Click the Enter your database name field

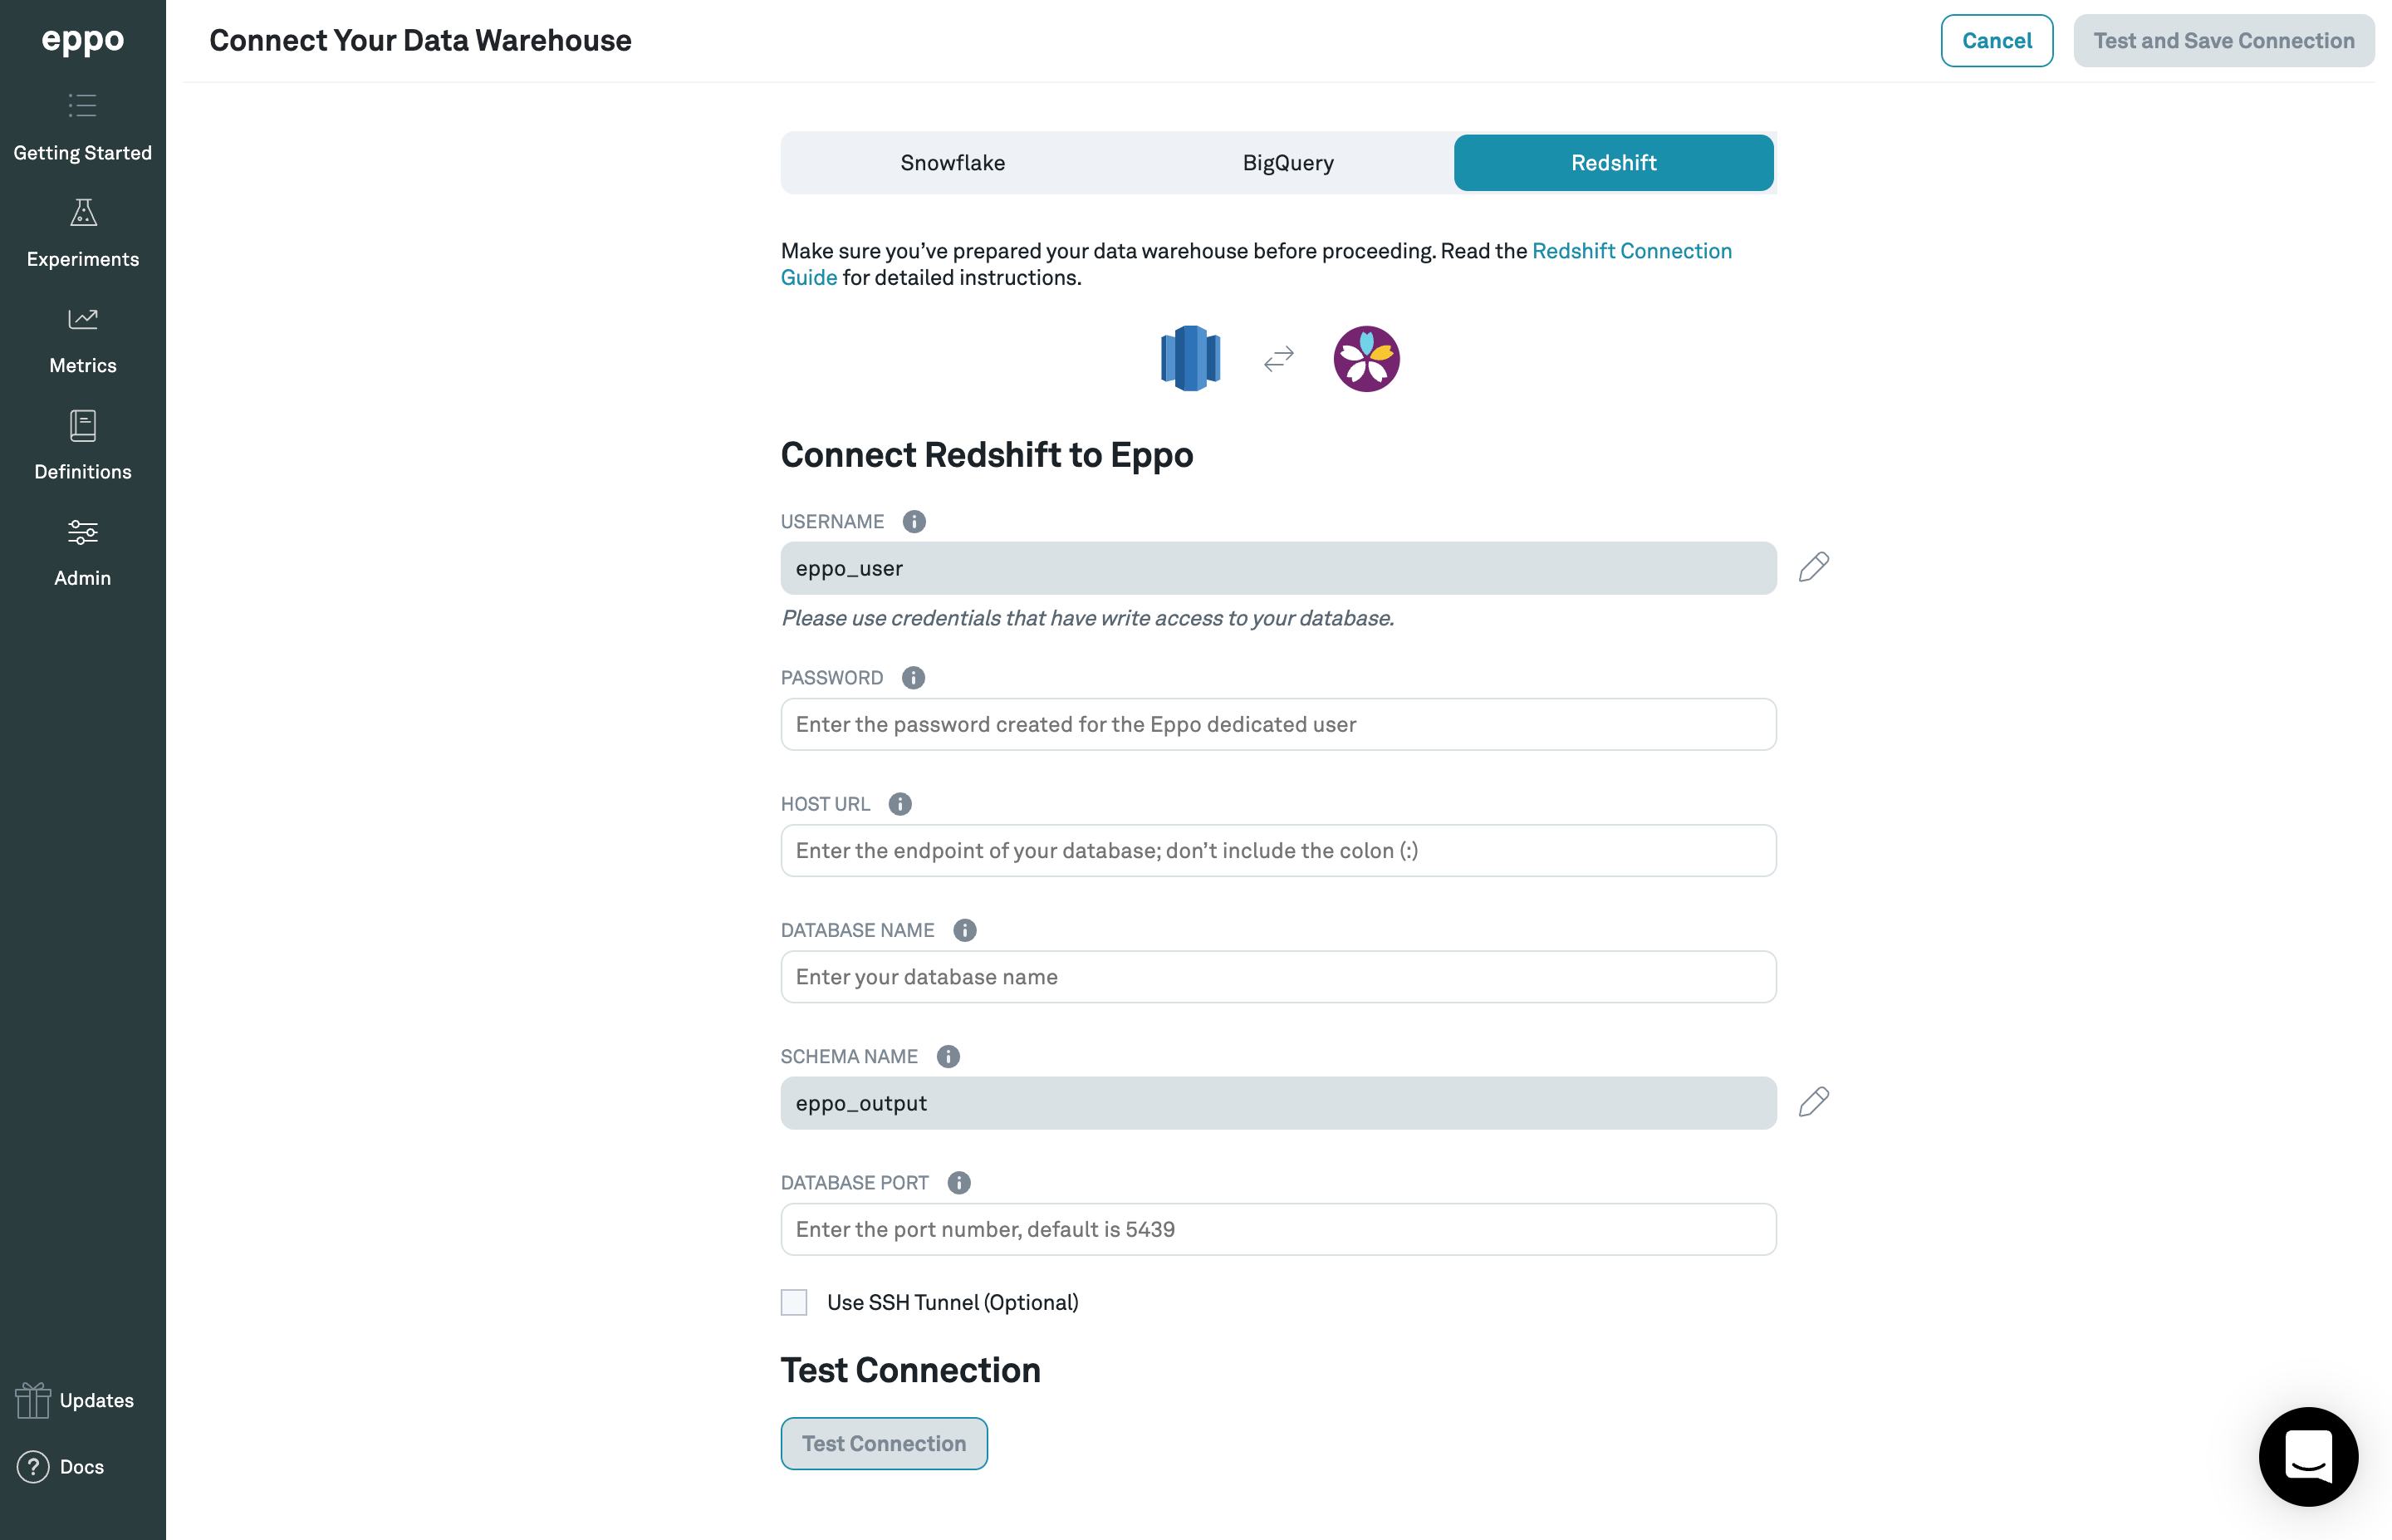click(x=1277, y=976)
